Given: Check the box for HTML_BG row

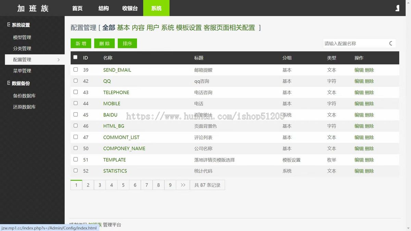Looking at the screenshot, I should click(75, 126).
